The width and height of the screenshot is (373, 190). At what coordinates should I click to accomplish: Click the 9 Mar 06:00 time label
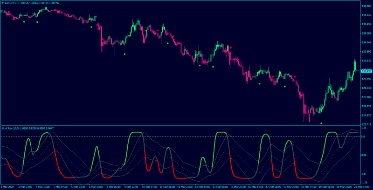coord(114,187)
